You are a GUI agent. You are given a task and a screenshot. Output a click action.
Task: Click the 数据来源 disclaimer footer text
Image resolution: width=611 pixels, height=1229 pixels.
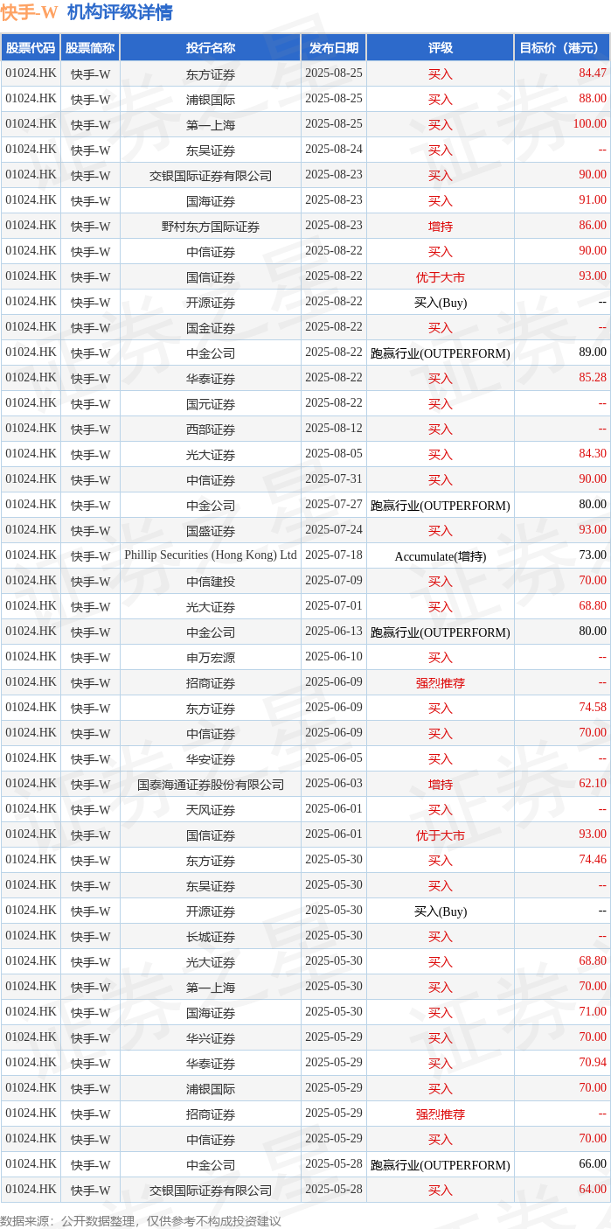tap(141, 1221)
